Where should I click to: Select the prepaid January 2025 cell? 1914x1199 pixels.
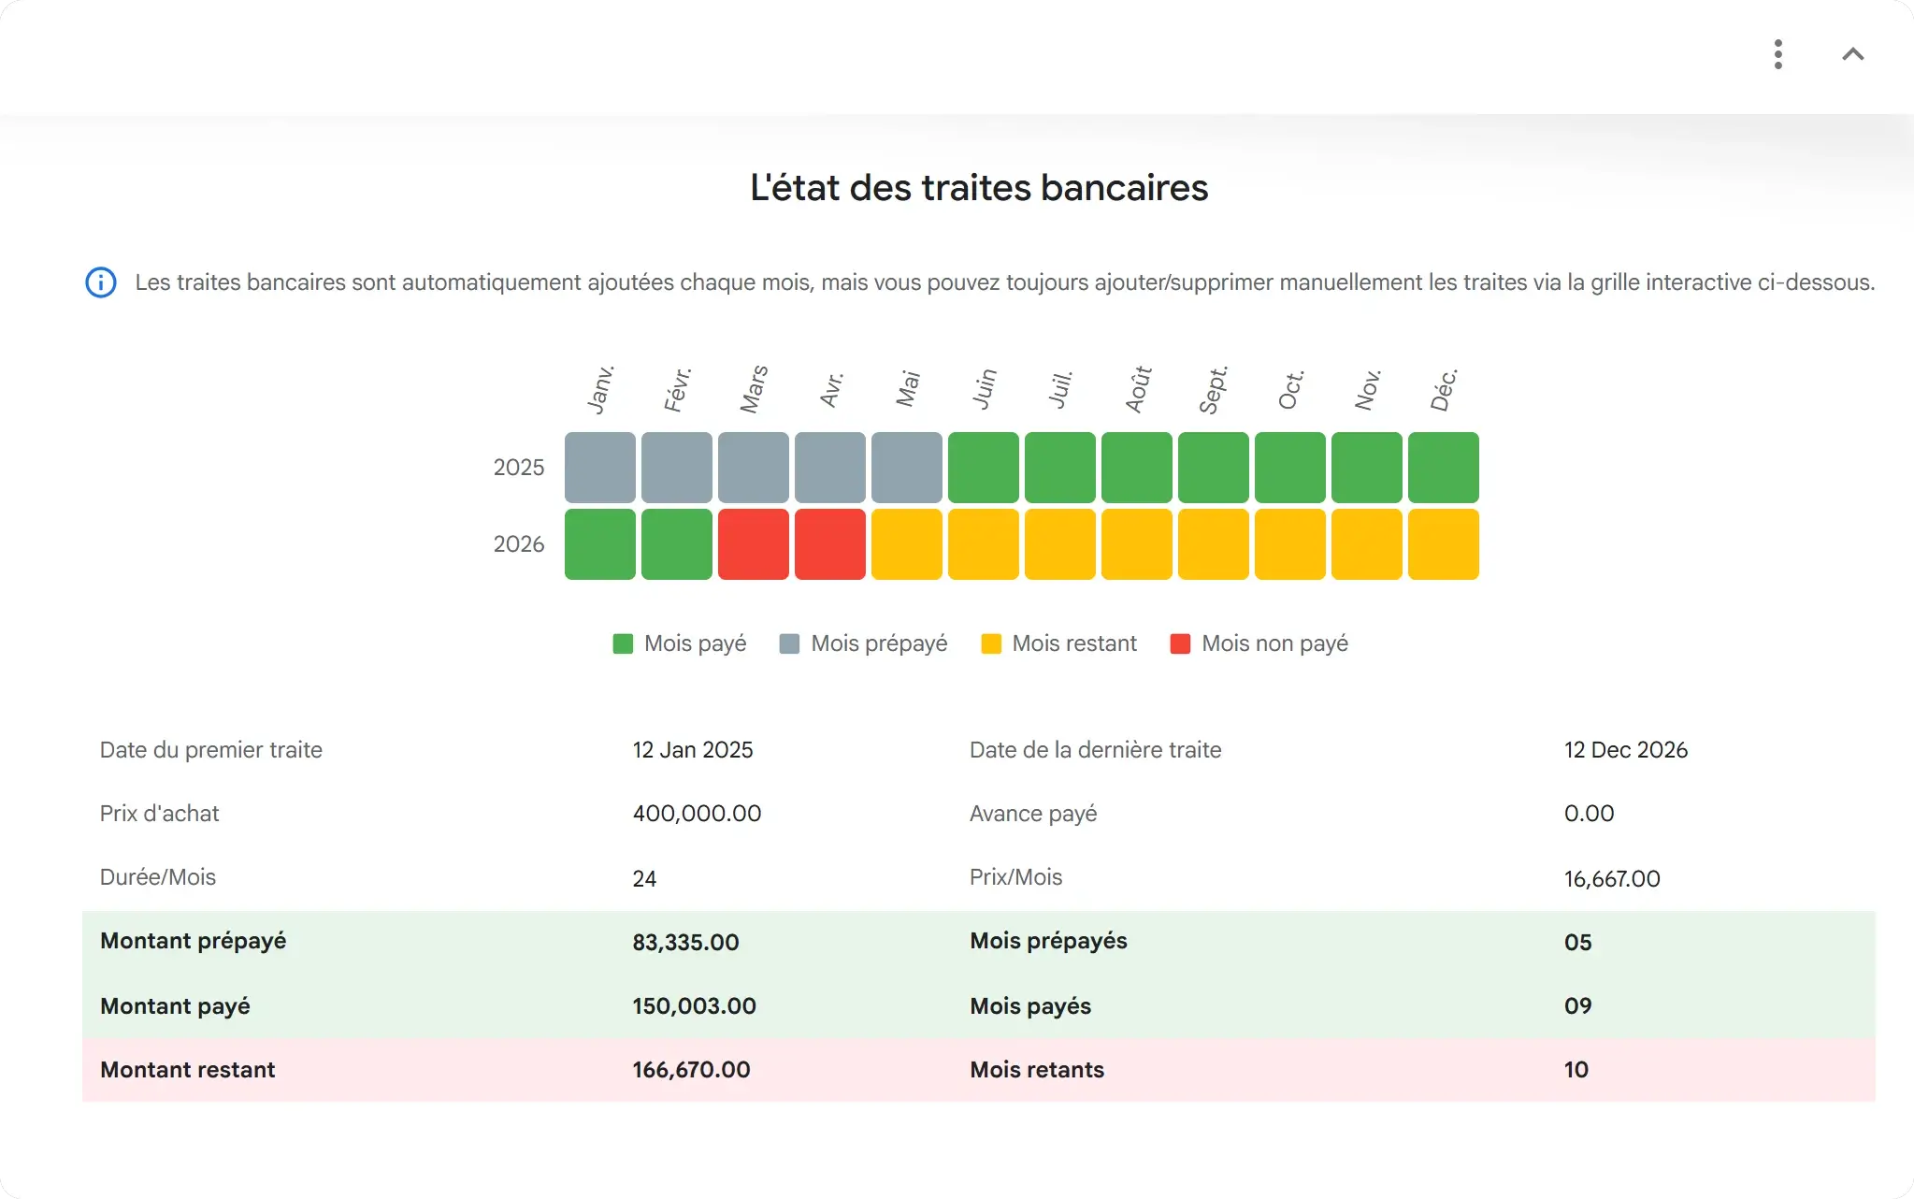600,468
